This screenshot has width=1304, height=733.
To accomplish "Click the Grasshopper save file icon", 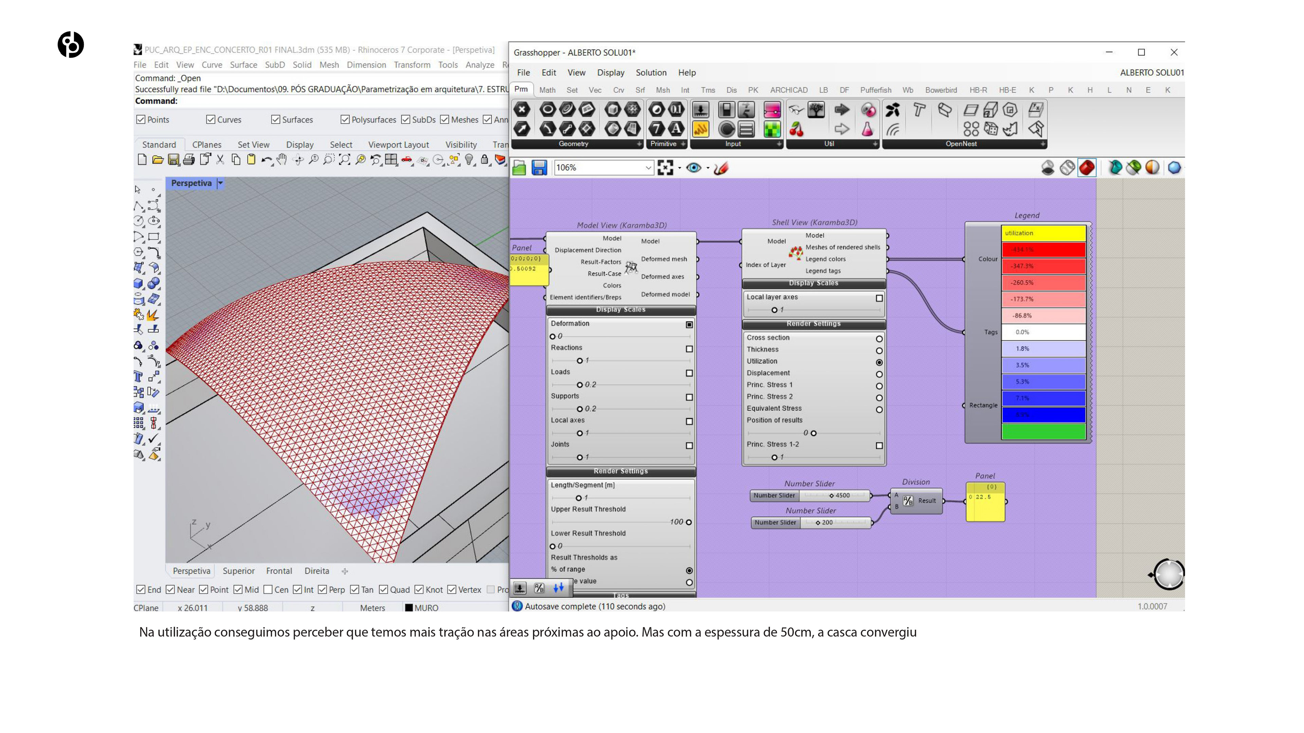I will click(539, 167).
